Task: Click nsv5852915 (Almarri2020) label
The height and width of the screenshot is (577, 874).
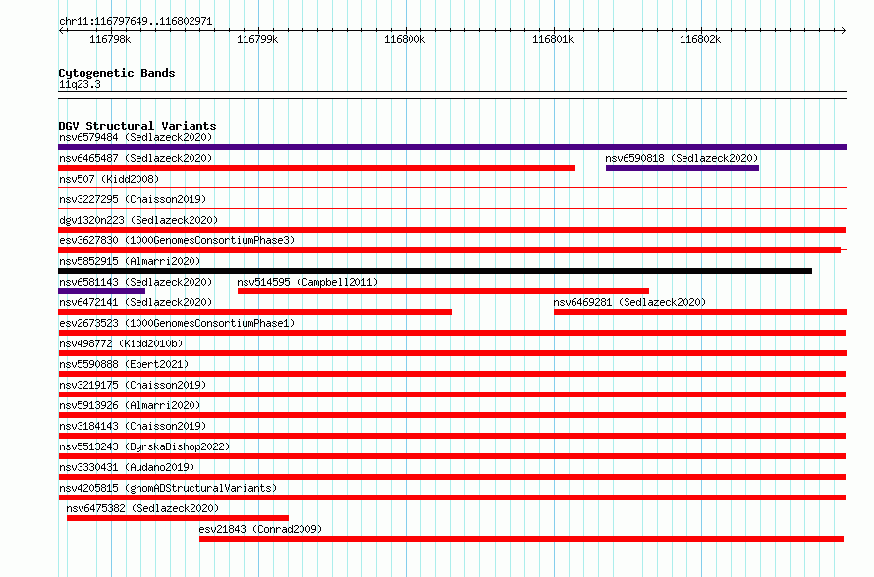Action: (130, 261)
